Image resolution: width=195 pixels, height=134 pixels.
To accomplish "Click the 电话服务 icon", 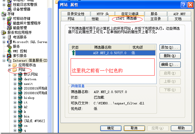I will click(x=9, y=37).
